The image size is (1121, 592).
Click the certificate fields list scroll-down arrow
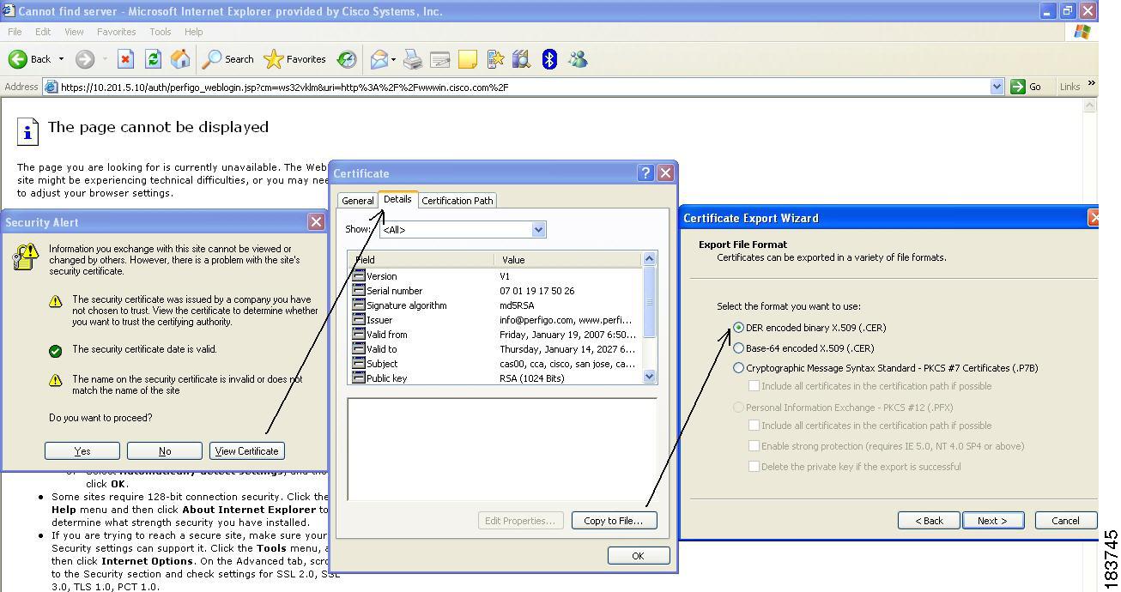649,377
